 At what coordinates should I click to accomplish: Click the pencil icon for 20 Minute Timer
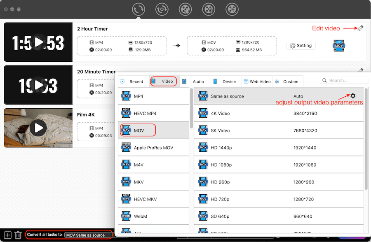pos(361,70)
